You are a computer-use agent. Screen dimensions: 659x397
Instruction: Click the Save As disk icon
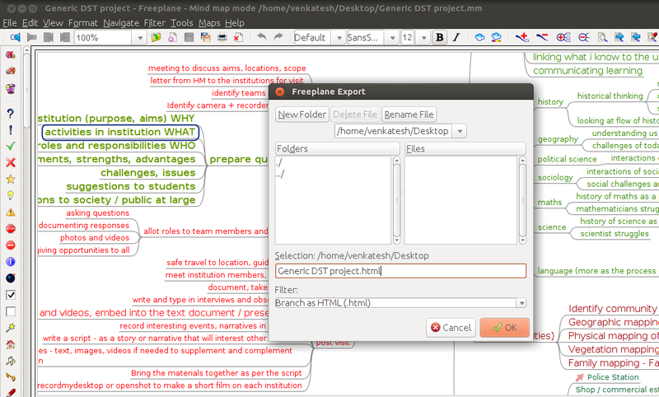pos(205,37)
